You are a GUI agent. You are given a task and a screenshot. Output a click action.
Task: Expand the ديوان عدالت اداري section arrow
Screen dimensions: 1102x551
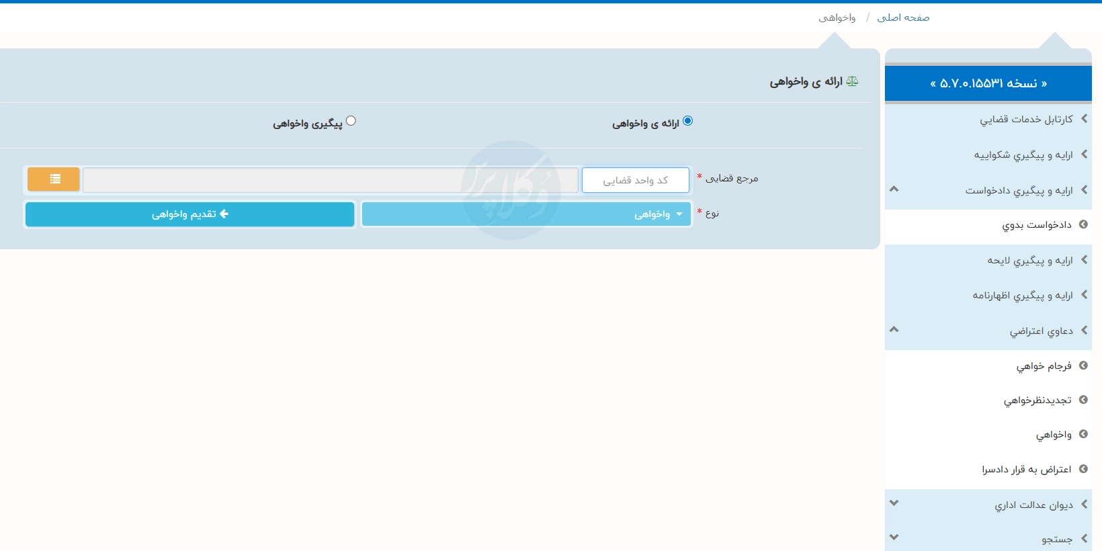[x=894, y=503]
